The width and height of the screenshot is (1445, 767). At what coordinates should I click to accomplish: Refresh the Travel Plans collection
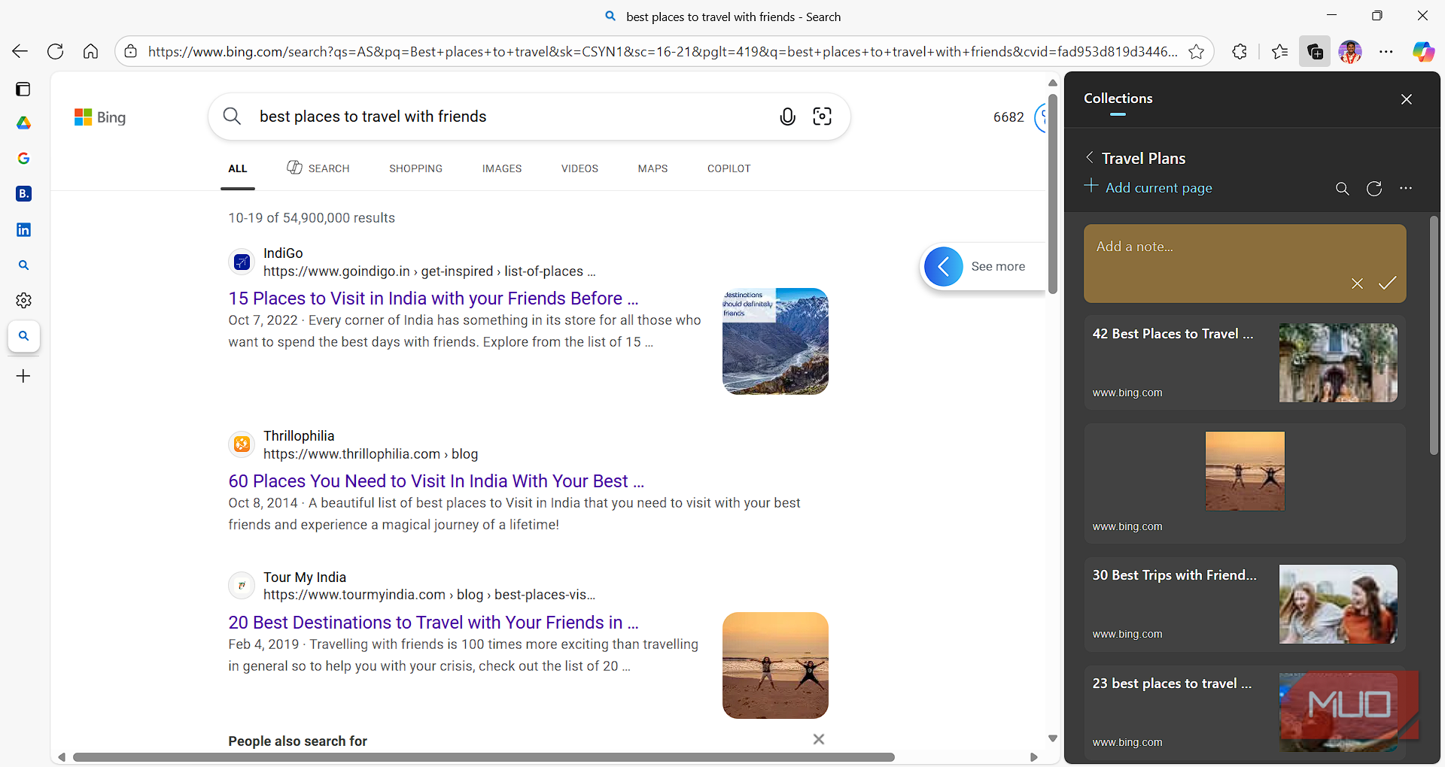point(1374,189)
